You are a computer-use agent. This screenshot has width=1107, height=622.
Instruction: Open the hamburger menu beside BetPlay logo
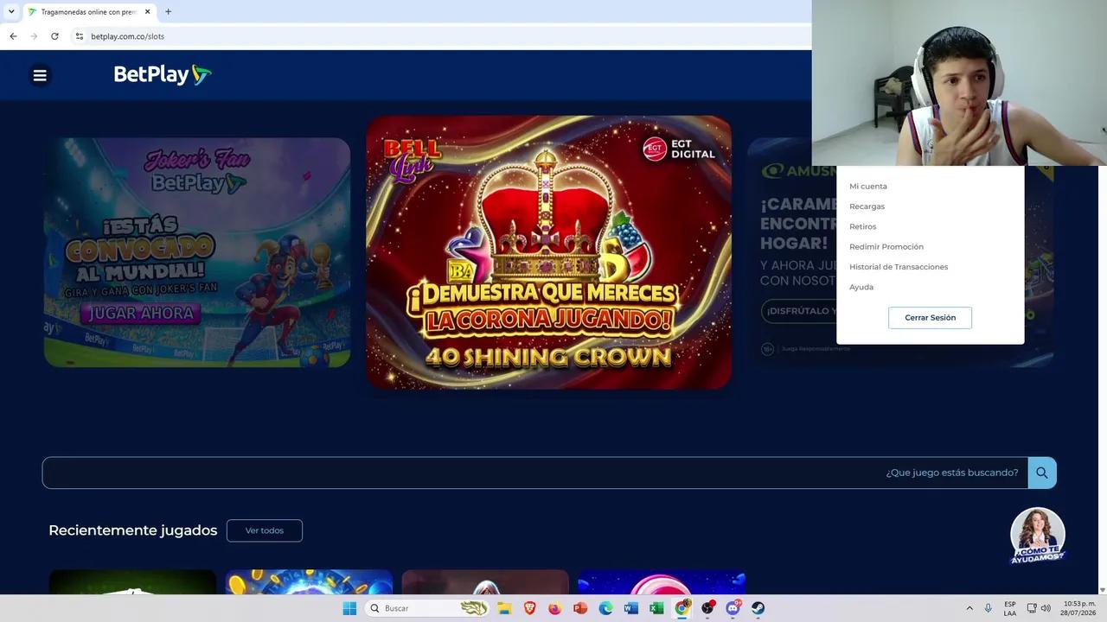[40, 75]
